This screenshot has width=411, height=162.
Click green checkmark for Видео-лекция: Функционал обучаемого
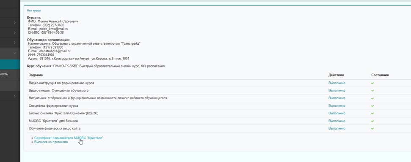(372, 91)
